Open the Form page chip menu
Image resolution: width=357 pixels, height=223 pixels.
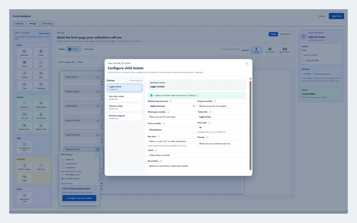click(x=73, y=49)
